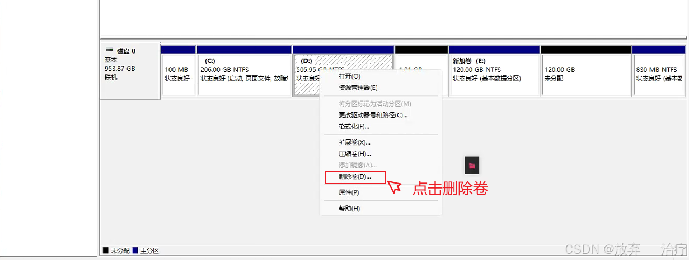Screen dimensions: 689x260
Task: Click the 基本 disk type text
Action: pos(111,60)
